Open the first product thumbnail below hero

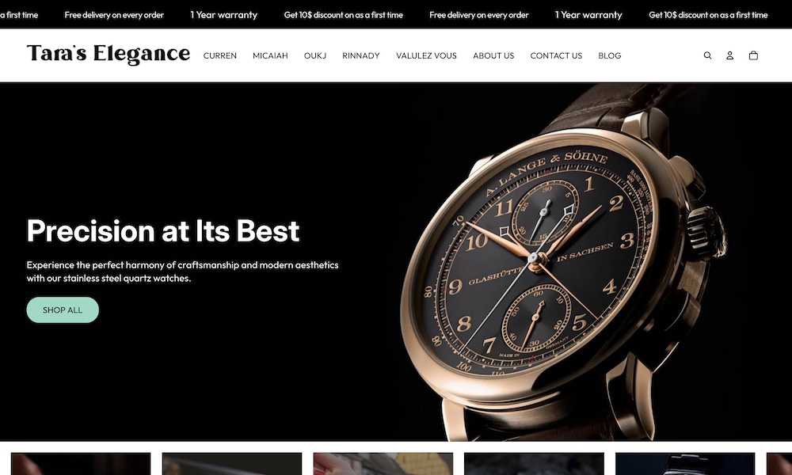[x=81, y=464]
